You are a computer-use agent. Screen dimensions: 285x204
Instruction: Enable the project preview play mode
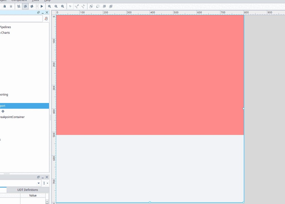[42, 6]
